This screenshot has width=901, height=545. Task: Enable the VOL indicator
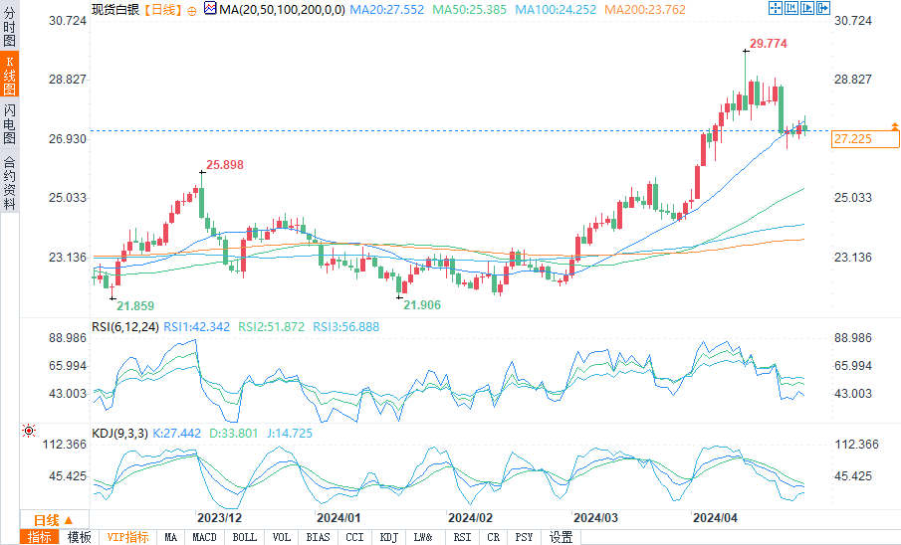282,537
